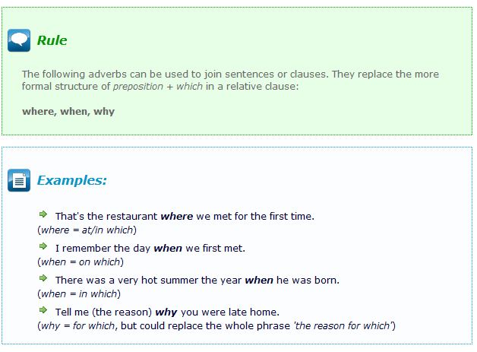Viewport: 477px width, 352px height.
Task: Click the document icon beside Examples
Action: click(x=19, y=180)
